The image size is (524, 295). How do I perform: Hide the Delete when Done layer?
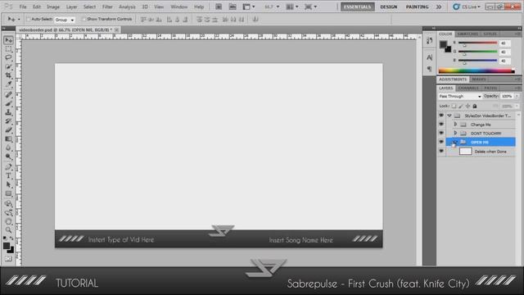coord(441,151)
